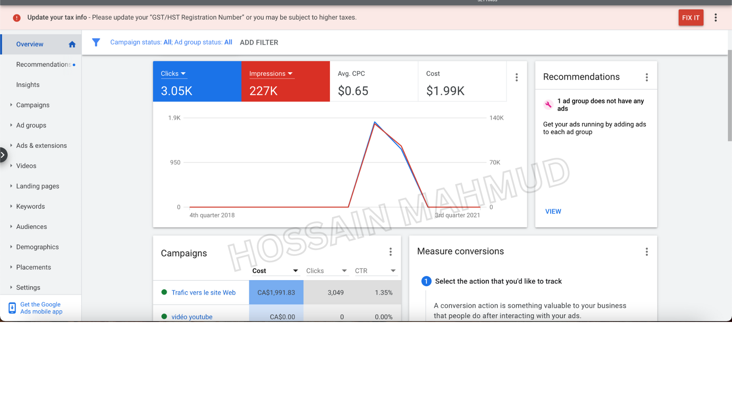The height and width of the screenshot is (411, 732).
Task: Click the FIX IT button
Action: pyautogui.click(x=691, y=18)
